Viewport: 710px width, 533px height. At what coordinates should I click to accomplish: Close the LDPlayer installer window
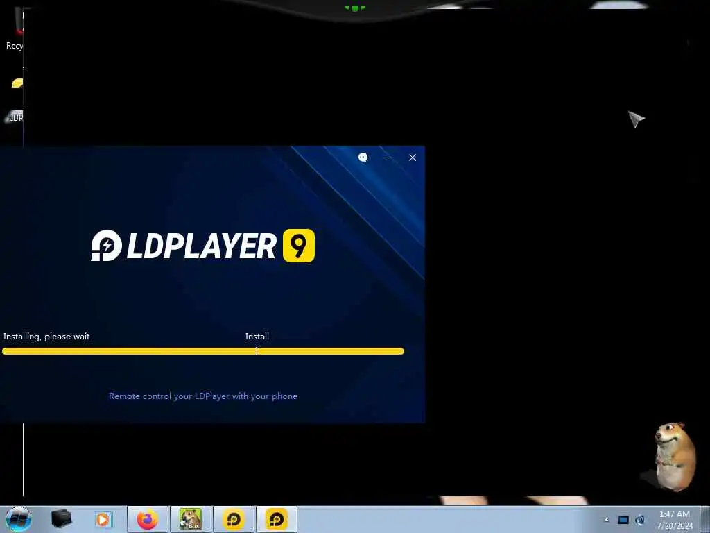point(412,158)
